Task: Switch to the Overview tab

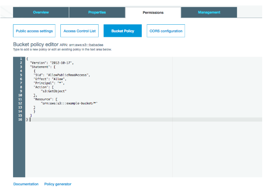Action: click(x=41, y=12)
